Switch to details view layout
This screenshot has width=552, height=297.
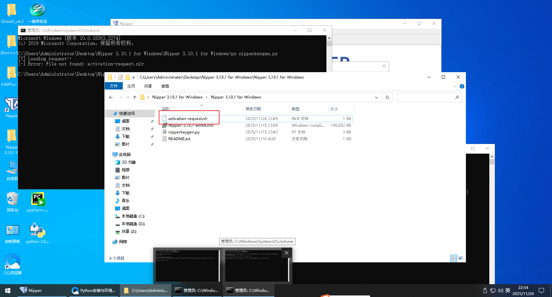coord(454,258)
